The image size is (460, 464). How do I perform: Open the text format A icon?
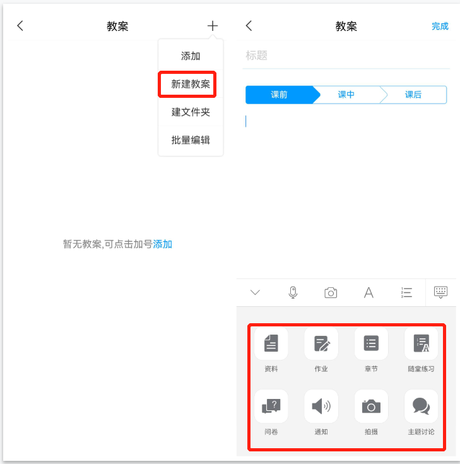(369, 293)
